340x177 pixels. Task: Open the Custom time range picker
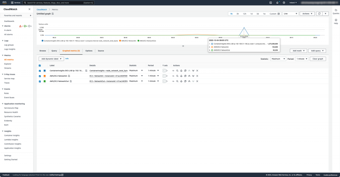pos(275,14)
